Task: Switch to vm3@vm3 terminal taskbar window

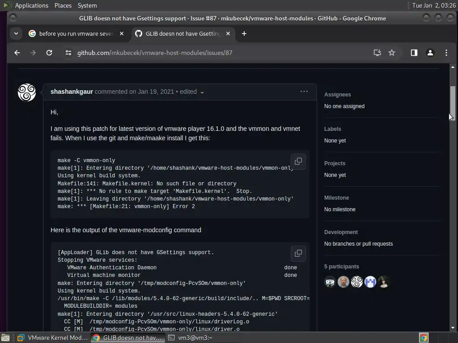Action: 190,338
